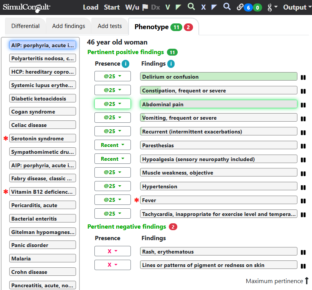Click the V item in the navbar

168,7
